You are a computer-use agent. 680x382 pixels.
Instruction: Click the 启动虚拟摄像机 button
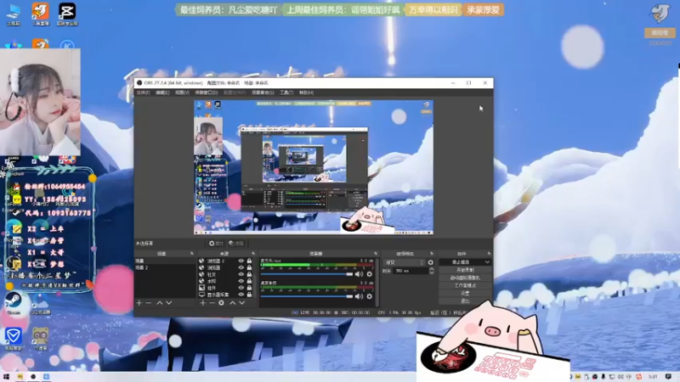pyautogui.click(x=465, y=278)
